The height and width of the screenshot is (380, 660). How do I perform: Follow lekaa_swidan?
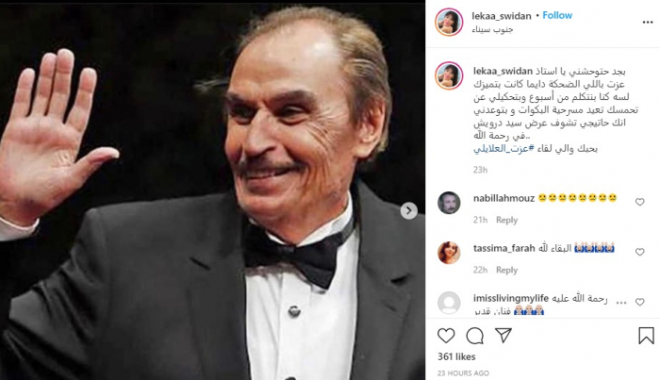557,16
